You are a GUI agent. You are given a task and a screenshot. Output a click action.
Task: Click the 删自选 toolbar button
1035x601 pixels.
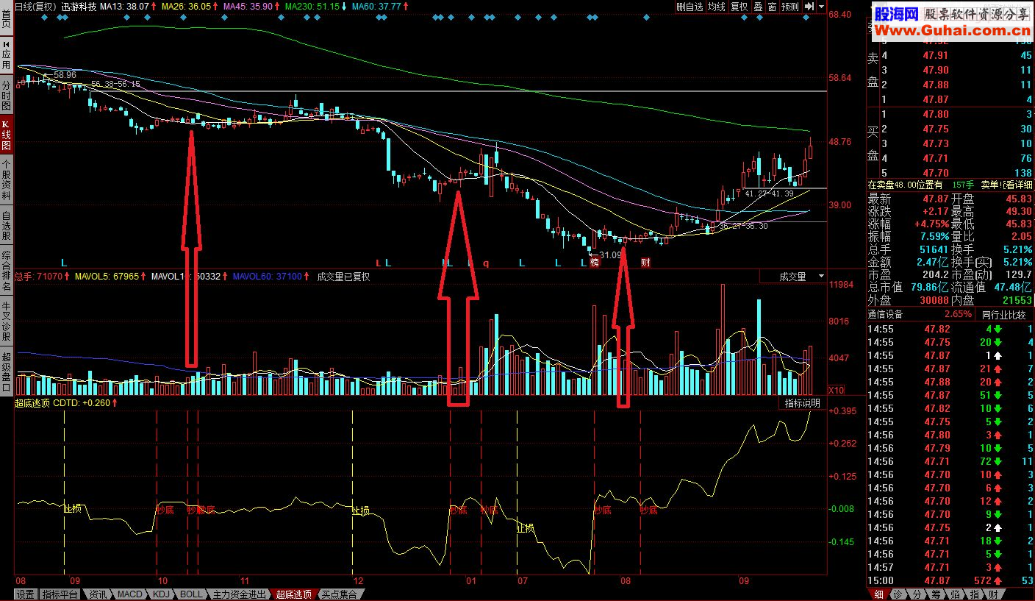690,7
